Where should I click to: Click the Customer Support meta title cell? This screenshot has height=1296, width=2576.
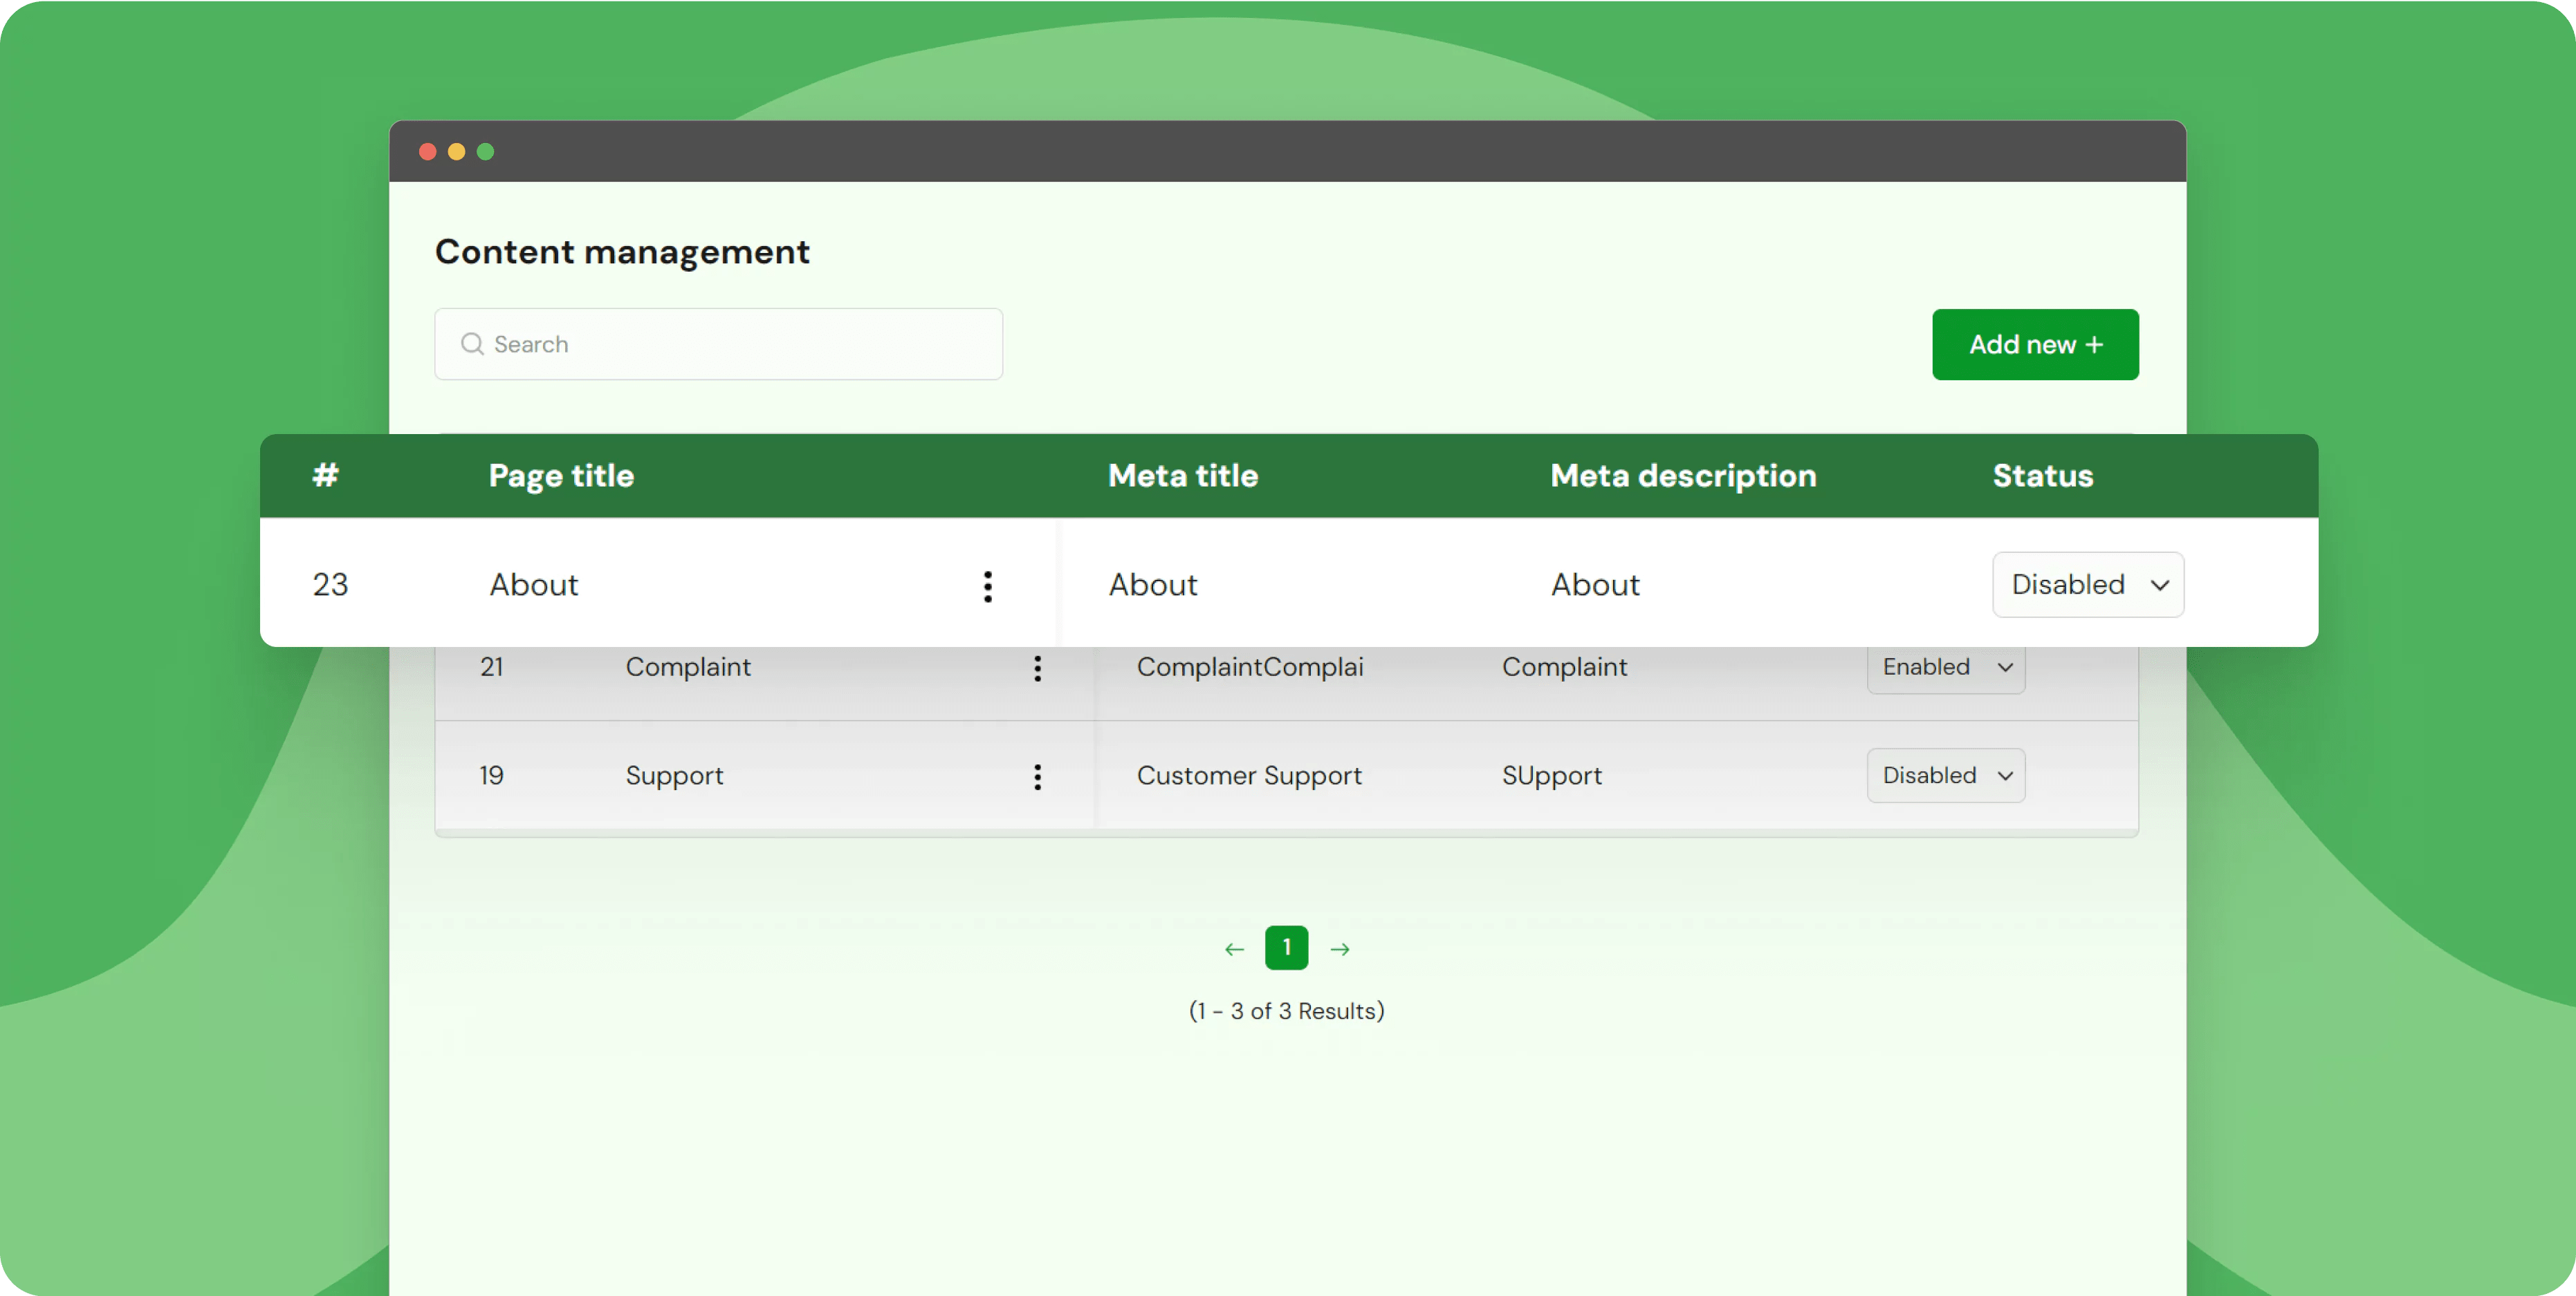(x=1249, y=776)
